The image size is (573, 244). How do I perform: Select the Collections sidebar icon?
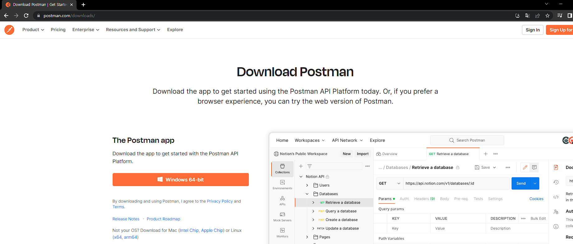(x=282, y=169)
